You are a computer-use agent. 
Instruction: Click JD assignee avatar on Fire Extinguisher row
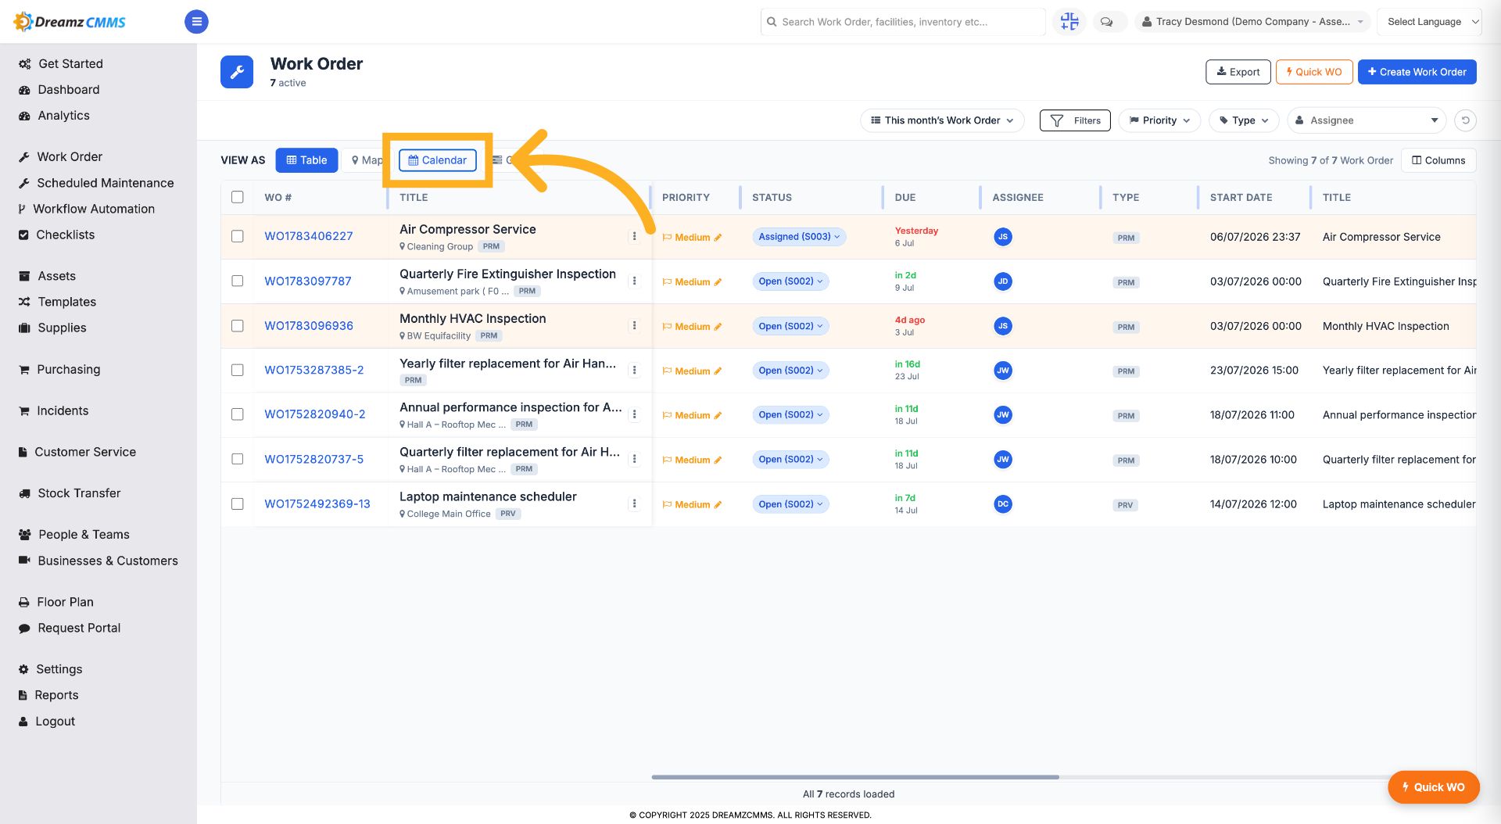point(1002,281)
